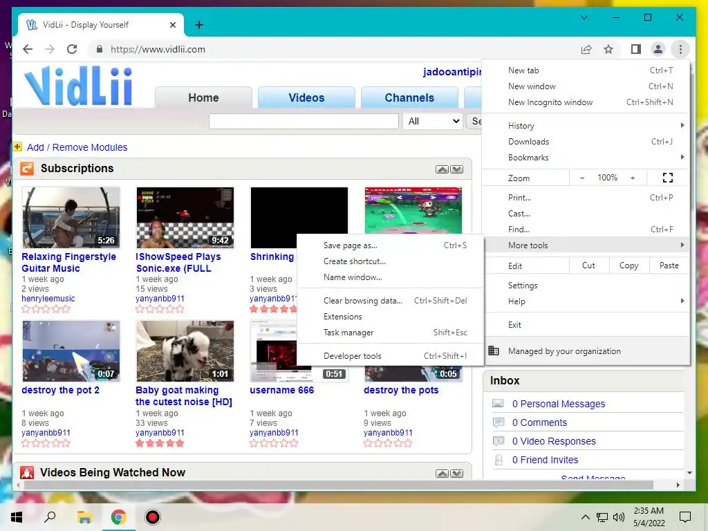Click the site lock icon in address bar
708x531 pixels.
pos(100,49)
